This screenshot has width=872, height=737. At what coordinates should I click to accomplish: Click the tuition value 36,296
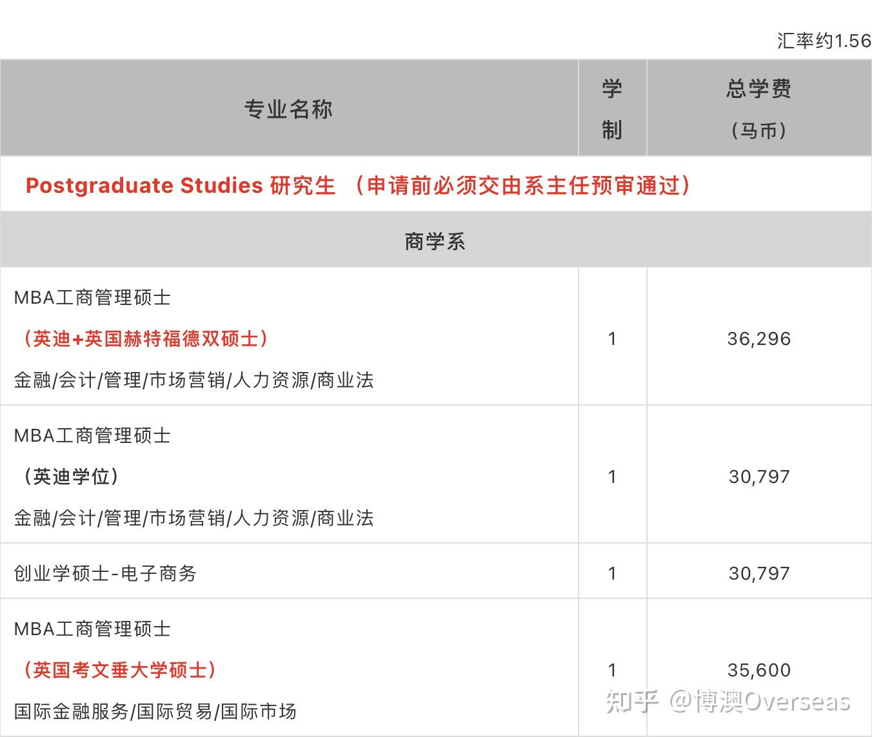point(759,339)
